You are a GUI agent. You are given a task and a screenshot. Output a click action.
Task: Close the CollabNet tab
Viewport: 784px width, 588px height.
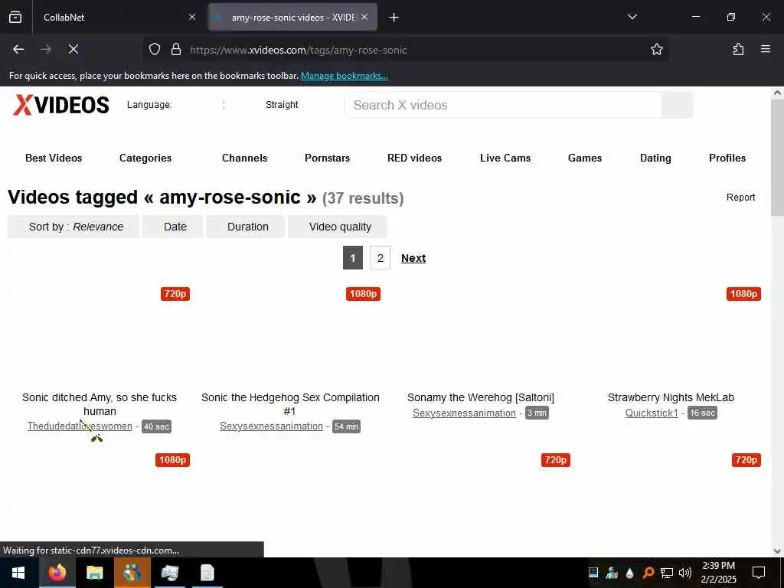pyautogui.click(x=192, y=17)
